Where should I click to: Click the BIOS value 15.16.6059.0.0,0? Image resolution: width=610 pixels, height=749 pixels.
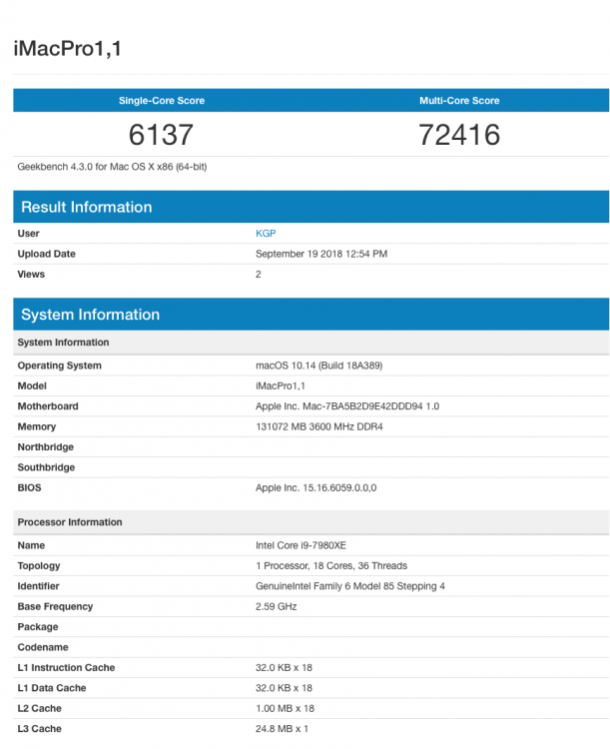click(x=315, y=487)
